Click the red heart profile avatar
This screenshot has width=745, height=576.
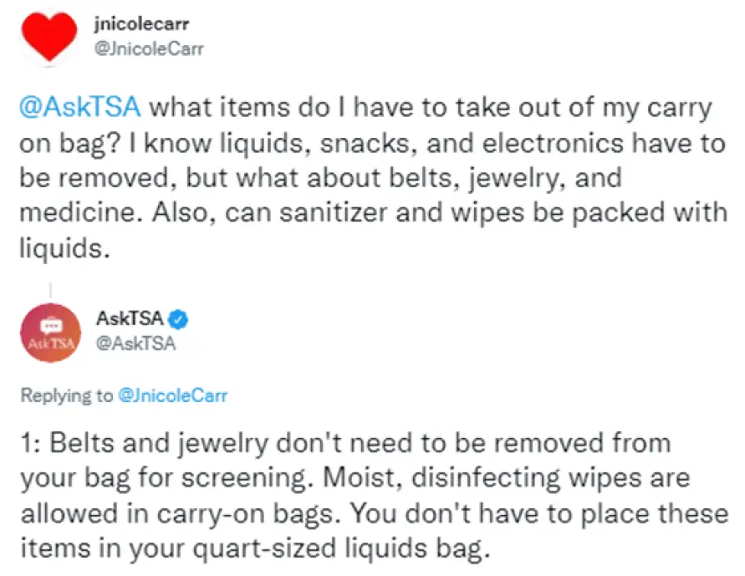pos(49,37)
